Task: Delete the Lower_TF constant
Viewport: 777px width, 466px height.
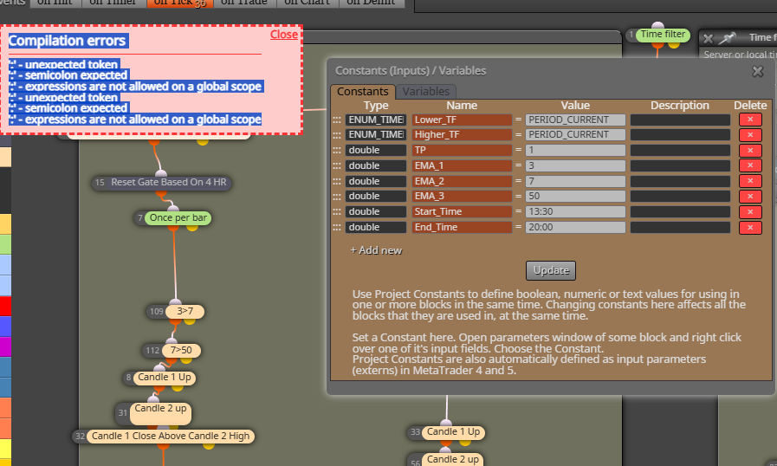Action: pos(750,120)
